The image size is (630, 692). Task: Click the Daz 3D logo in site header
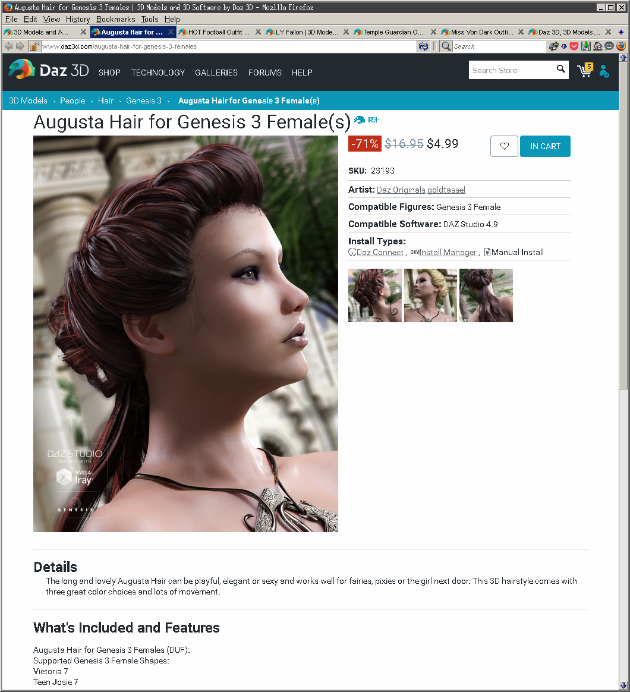pyautogui.click(x=49, y=70)
